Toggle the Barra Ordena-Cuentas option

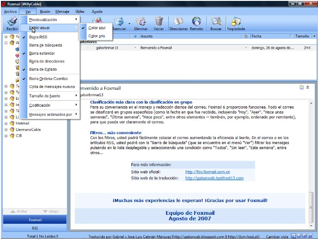click(49, 78)
